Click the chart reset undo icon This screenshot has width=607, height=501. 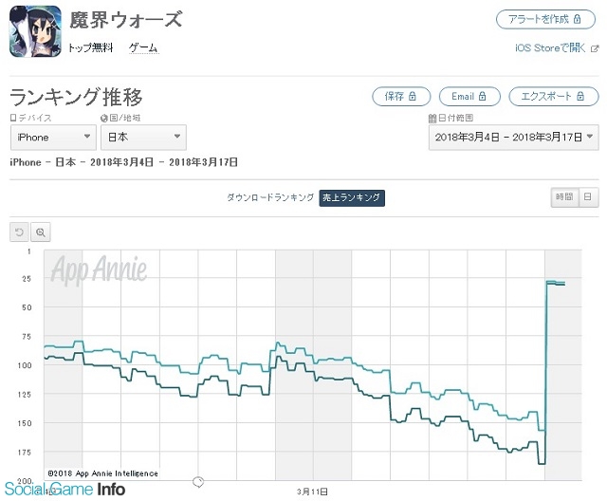coord(19,232)
